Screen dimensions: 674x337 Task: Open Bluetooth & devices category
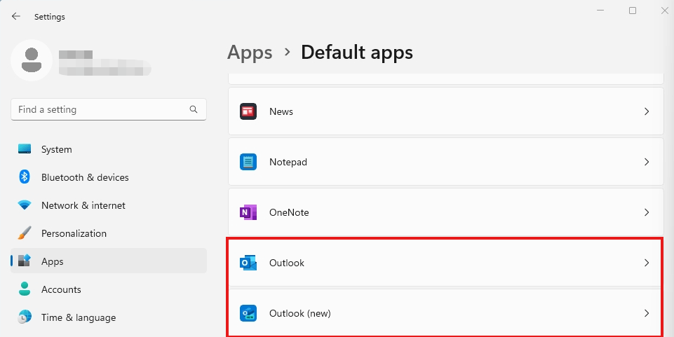pos(109,177)
